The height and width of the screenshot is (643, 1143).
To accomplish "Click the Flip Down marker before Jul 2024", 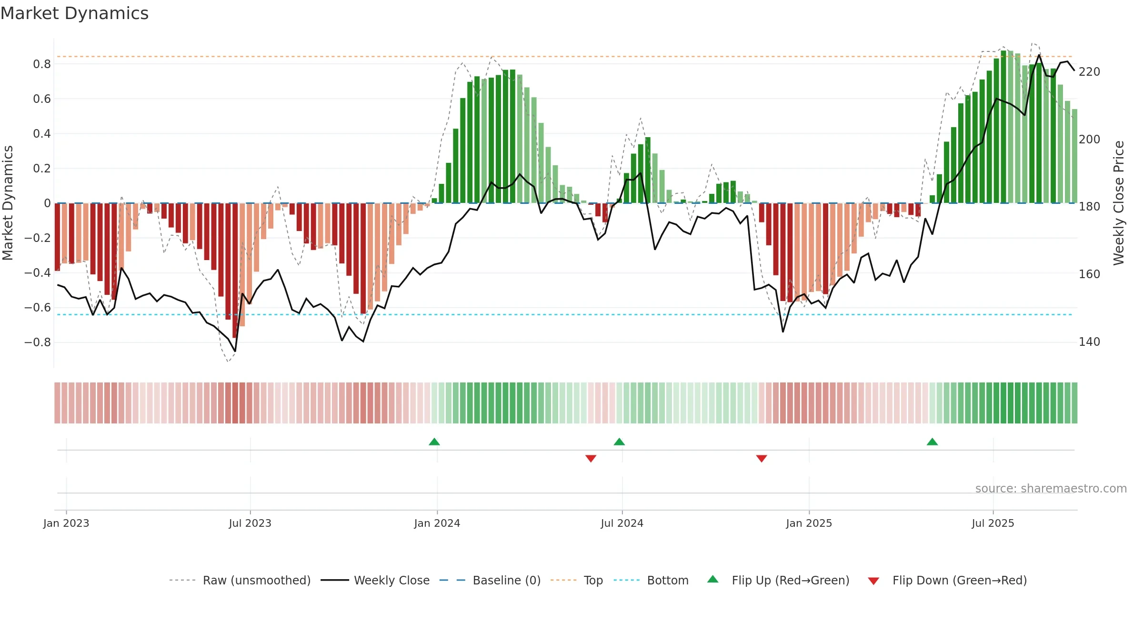I will 591,459.
